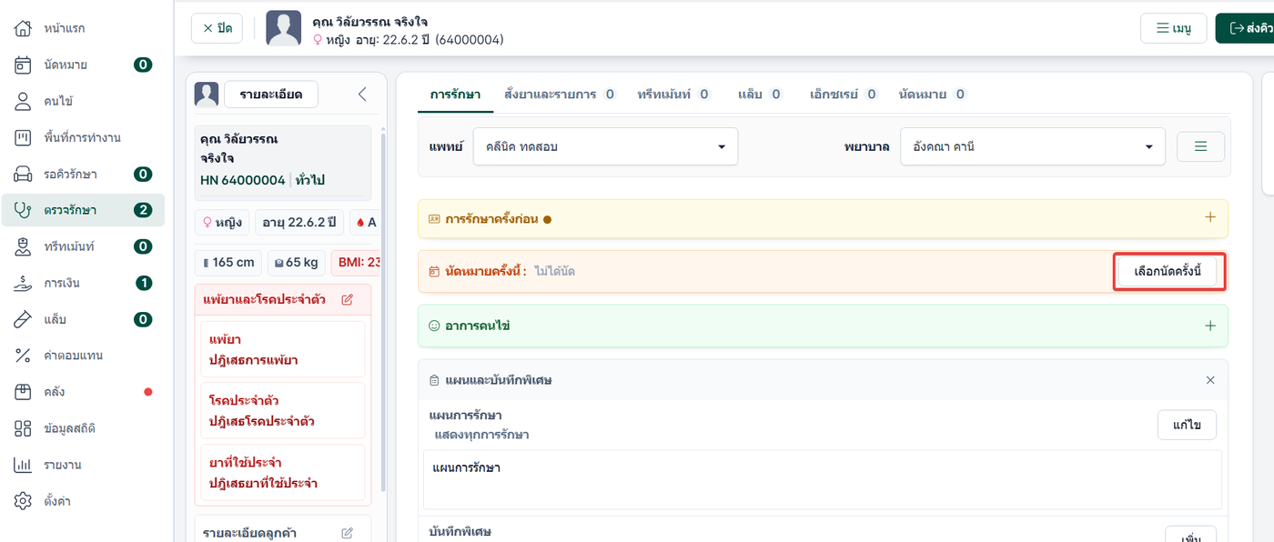Click ปิด close button in header
1274x542 pixels.
point(217,28)
